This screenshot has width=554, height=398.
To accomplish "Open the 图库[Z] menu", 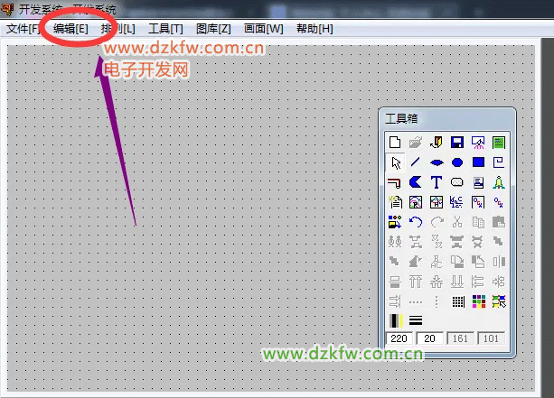I will 213,29.
